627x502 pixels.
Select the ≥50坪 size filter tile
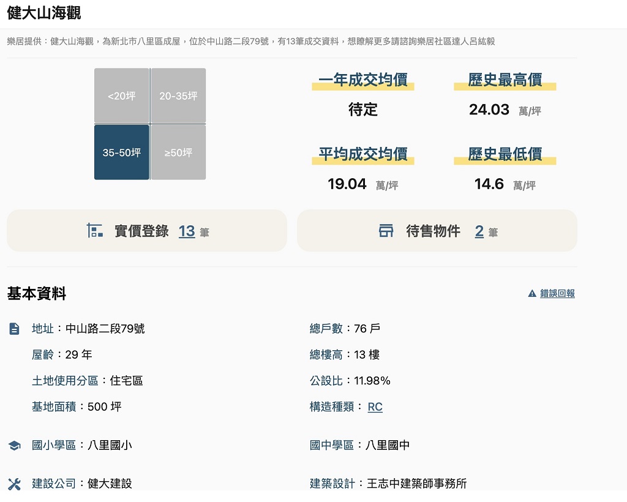178,152
